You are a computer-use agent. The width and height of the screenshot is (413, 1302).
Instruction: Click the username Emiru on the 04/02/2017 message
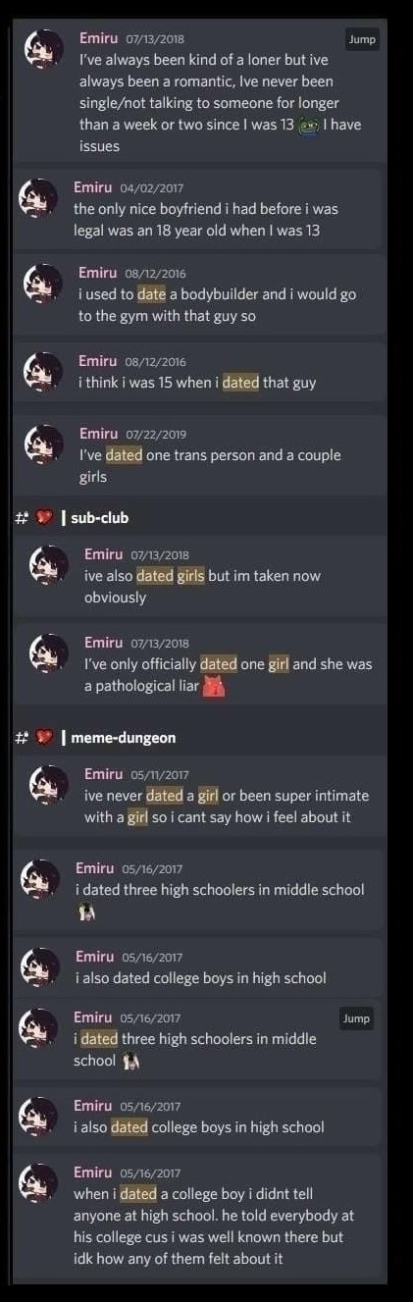click(93, 186)
